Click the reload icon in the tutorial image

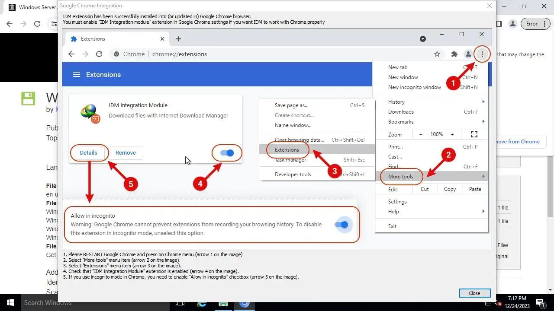pyautogui.click(x=99, y=54)
